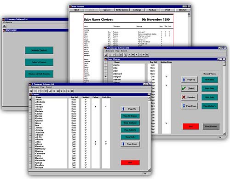Click the scroll-up arrow in the Name Choices window
Viewport: 230px width, 179px height.
pos(224,62)
